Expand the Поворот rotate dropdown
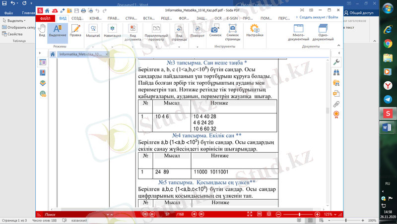397x224 pixels. tap(197, 33)
